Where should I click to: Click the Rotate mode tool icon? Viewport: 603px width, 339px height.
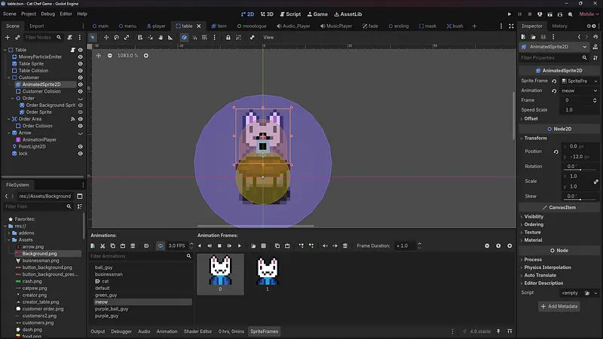coord(117,37)
